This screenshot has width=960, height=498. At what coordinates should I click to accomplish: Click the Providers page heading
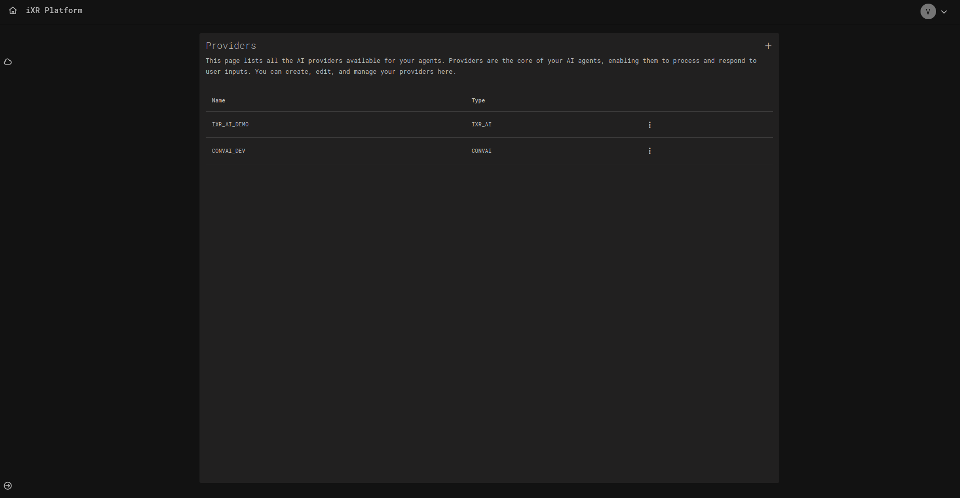tap(231, 46)
